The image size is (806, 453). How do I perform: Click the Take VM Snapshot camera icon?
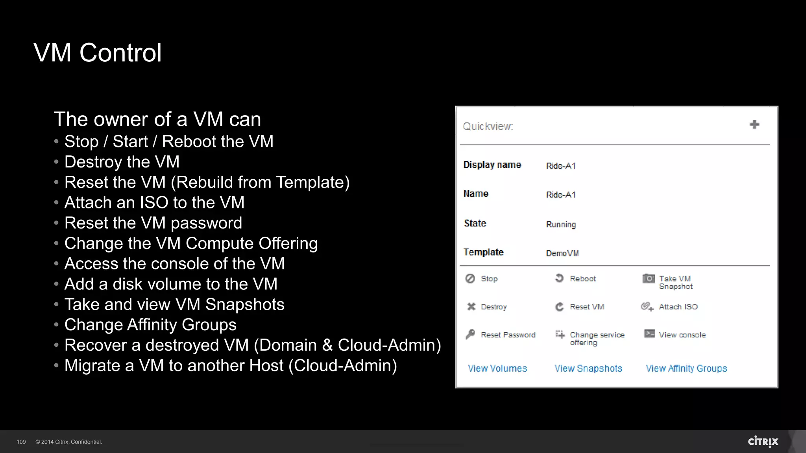[x=649, y=278]
